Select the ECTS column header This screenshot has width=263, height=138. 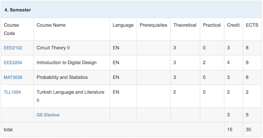click(x=252, y=25)
